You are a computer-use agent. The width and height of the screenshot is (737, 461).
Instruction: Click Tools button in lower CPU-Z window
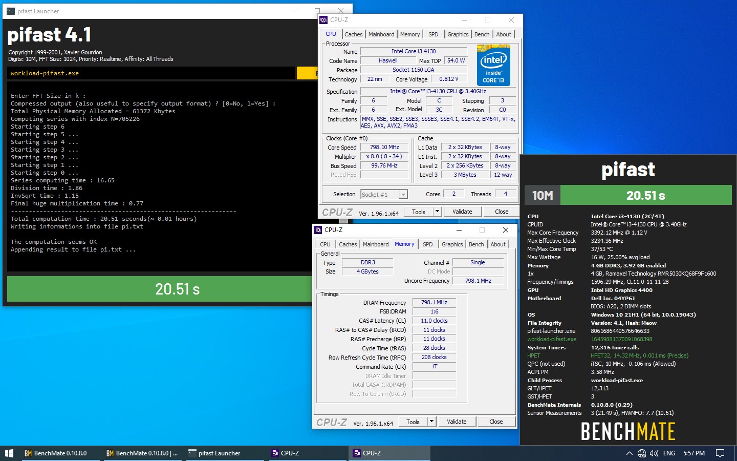click(413, 422)
